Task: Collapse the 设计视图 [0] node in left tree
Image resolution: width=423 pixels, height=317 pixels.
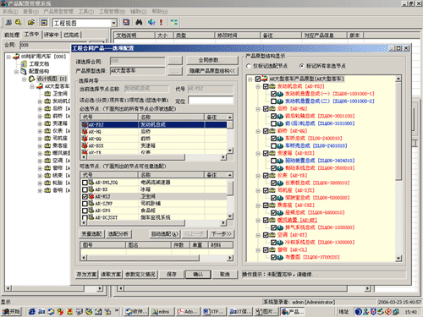Action: [x=25, y=79]
